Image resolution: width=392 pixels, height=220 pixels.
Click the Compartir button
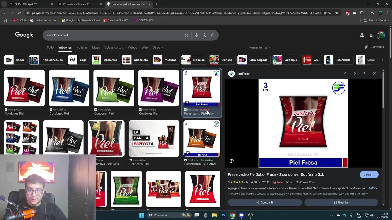click(x=265, y=202)
